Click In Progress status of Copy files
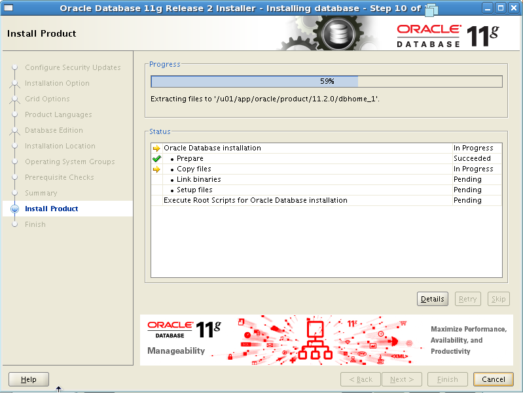The image size is (523, 393). click(473, 169)
